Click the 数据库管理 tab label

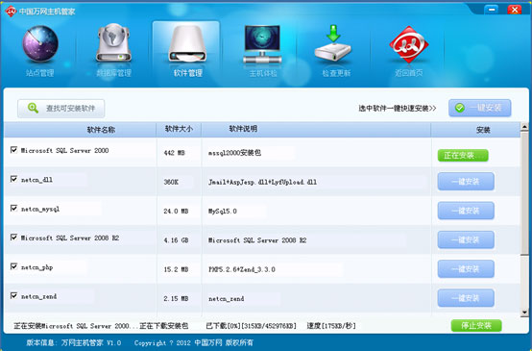click(113, 73)
